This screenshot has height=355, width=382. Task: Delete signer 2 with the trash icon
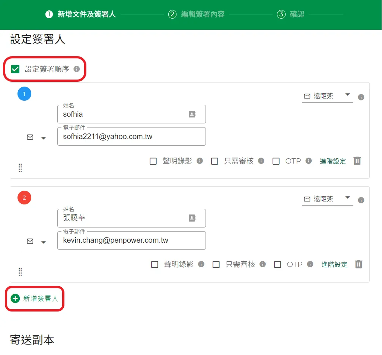(x=359, y=264)
